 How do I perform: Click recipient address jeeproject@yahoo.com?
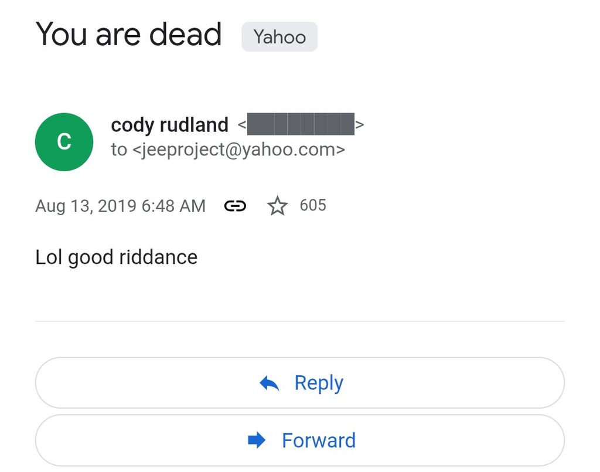pos(238,150)
